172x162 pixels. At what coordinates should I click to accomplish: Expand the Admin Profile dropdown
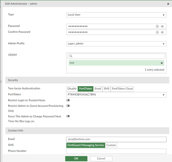point(116,44)
